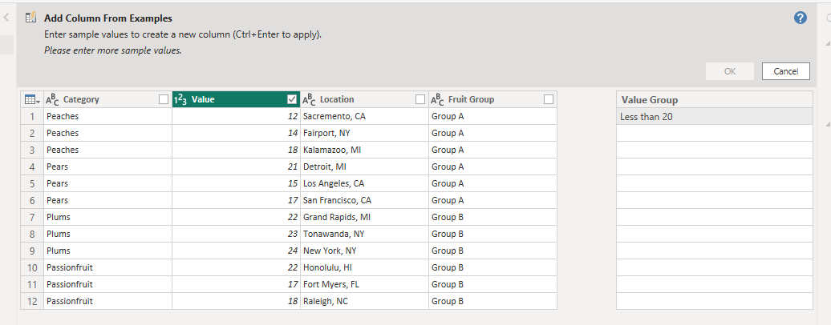Open the help question mark icon
The height and width of the screenshot is (325, 831).
801,18
